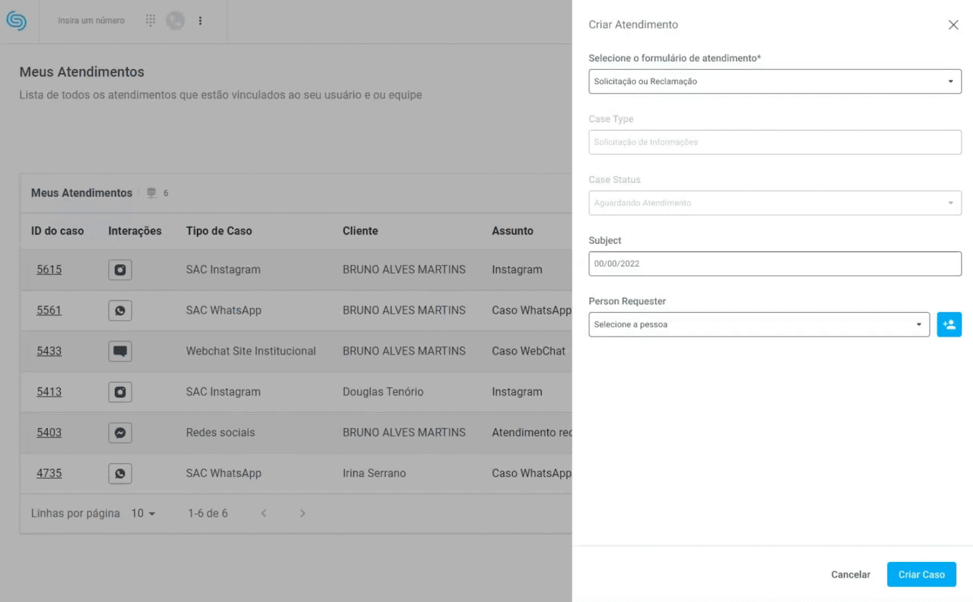Click the app logo in top-left corner
Screen dimensions: 973x602
click(x=16, y=21)
